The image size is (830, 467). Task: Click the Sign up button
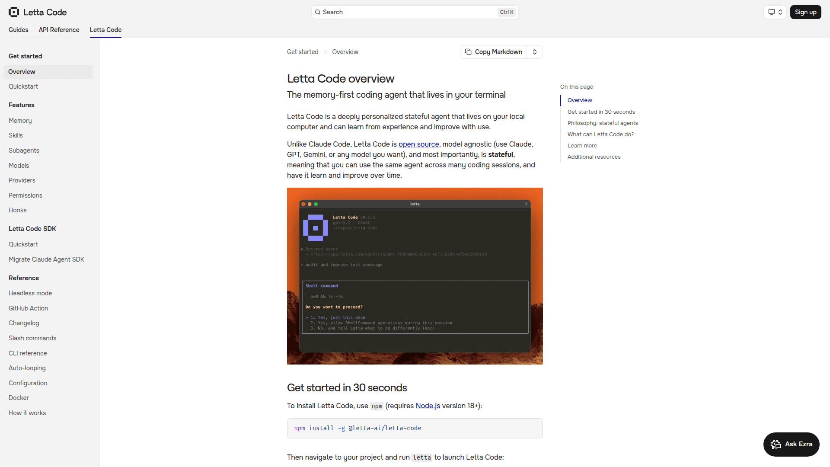[x=805, y=12]
